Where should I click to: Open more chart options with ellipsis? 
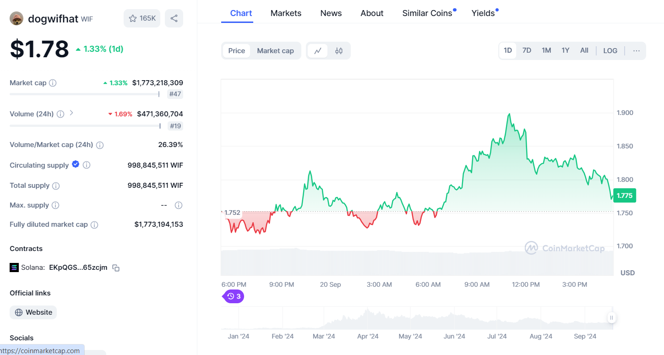(636, 51)
